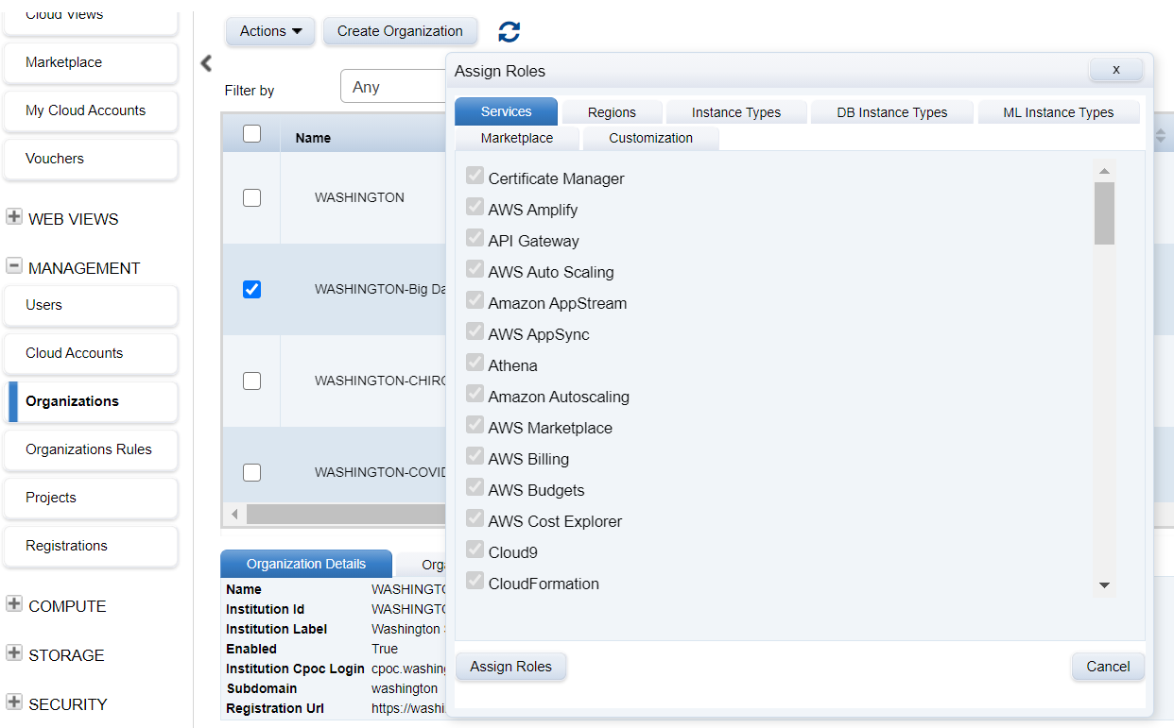This screenshot has height=728, width=1174.
Task: Toggle the AWS Auto Scaling checkbox
Action: pos(475,269)
